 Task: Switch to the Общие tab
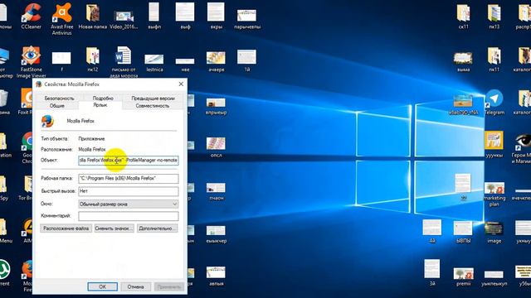57,106
